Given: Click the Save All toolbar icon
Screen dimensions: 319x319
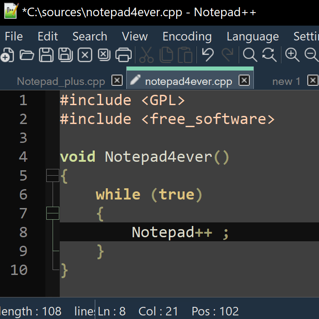Looking at the screenshot, I should click(x=66, y=55).
